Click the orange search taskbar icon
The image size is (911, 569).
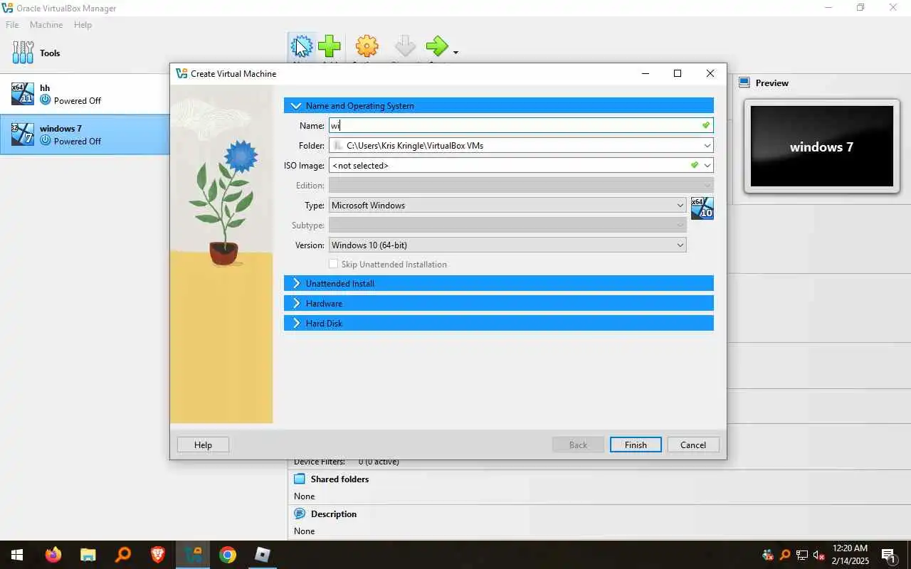click(123, 555)
